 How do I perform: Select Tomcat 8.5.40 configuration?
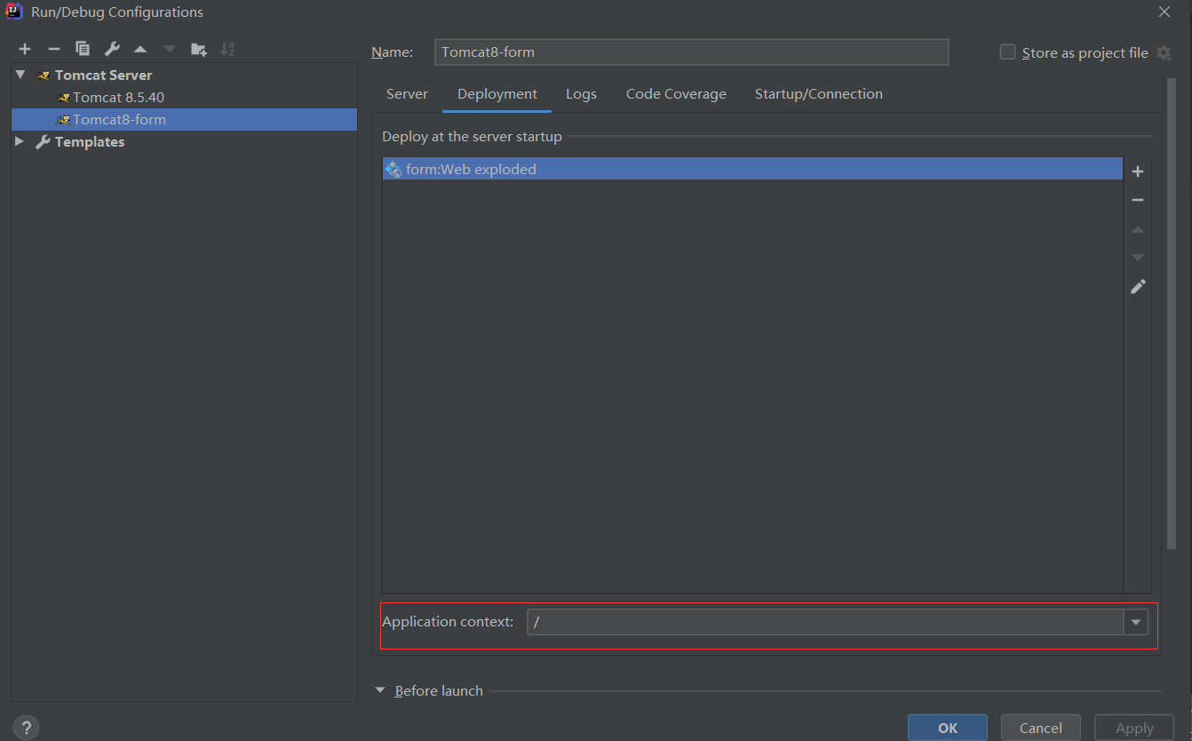184,98
